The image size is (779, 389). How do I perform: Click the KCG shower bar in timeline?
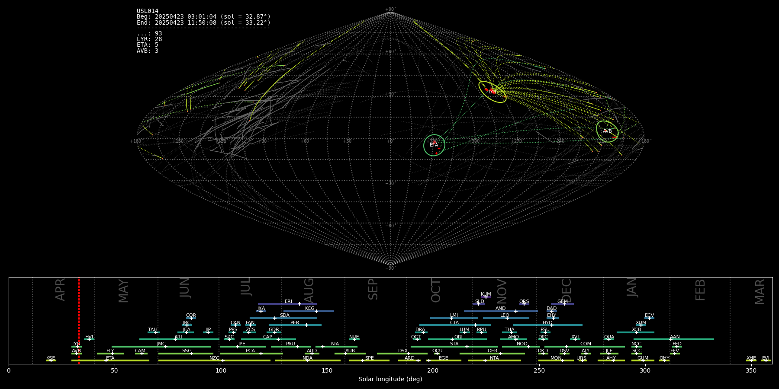tap(309, 311)
